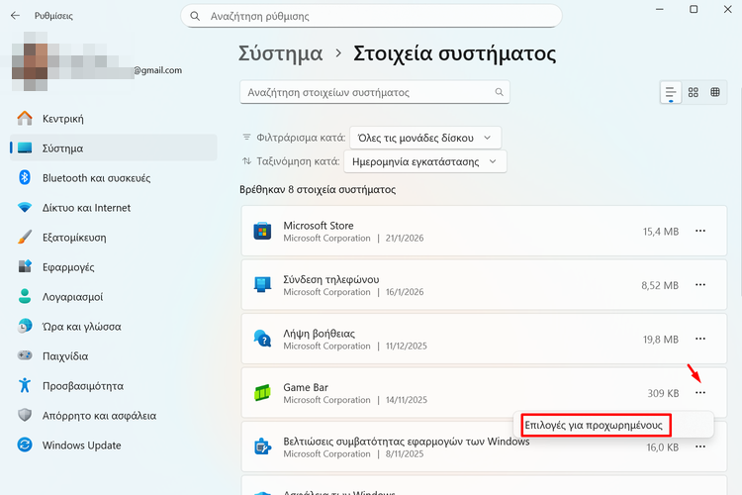Click the Σύστημα breadcrumb link
Screen dimensions: 742x495
281,53
